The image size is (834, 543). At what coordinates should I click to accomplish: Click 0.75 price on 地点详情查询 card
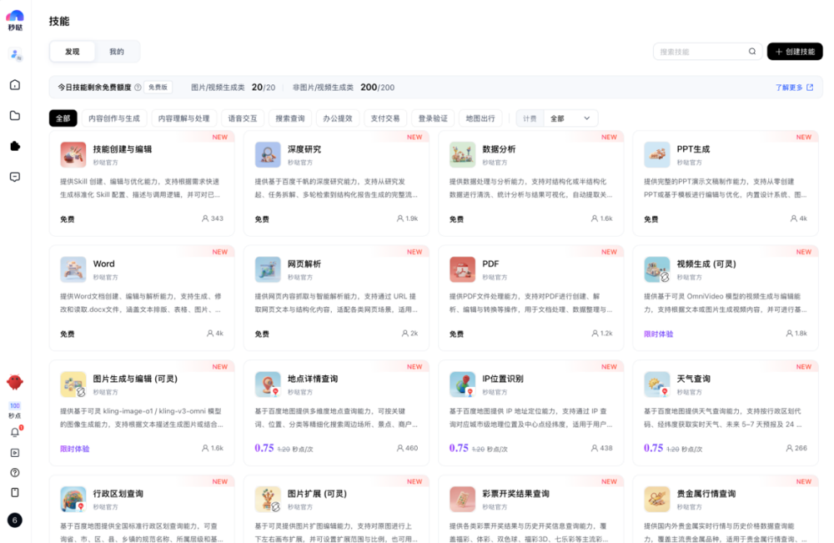click(x=264, y=448)
